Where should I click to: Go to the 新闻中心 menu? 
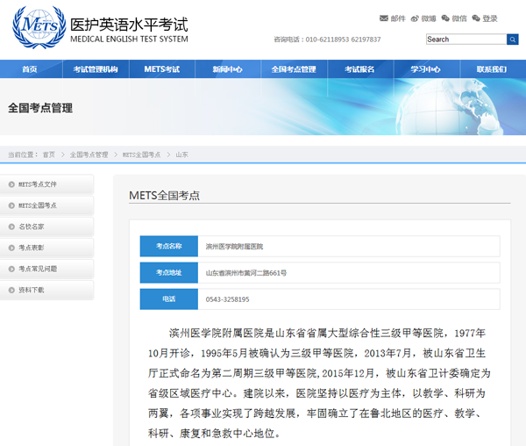227,69
